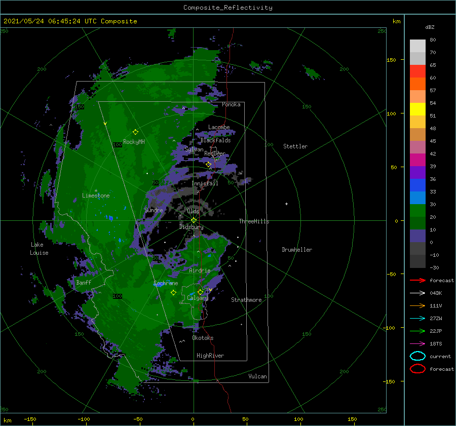Click the Cochrane label
Image resolution: width=456 pixels, height=426 pixels.
pos(166,283)
